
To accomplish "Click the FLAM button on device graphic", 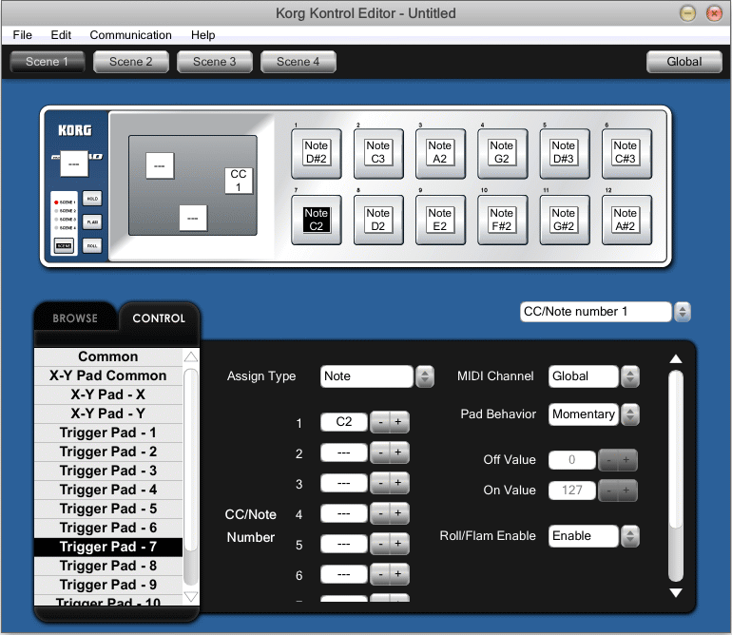I will pos(92,221).
